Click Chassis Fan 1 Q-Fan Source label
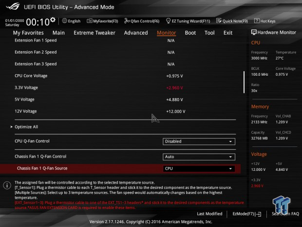Screen dimensions: 302x227 [x=42, y=168]
